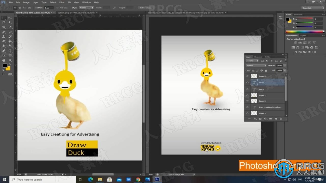This screenshot has width=326, height=183.
Task: Click the Windows search box
Action: 43,179
